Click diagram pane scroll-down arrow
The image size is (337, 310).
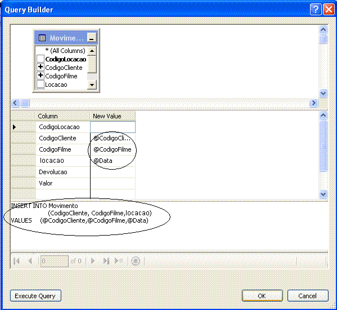click(x=323, y=94)
